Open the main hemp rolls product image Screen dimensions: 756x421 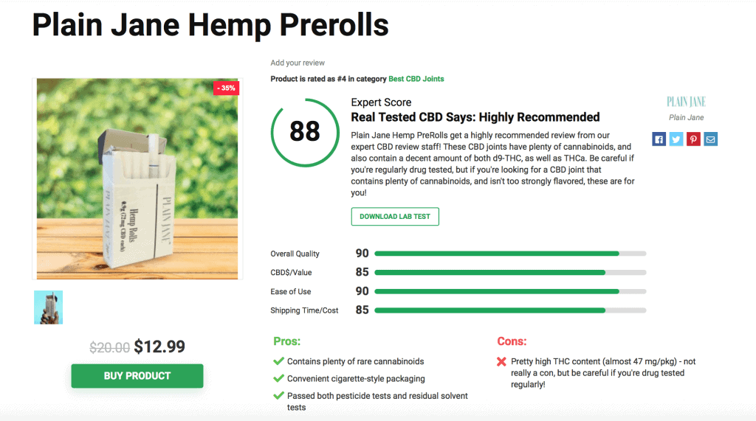[137, 178]
